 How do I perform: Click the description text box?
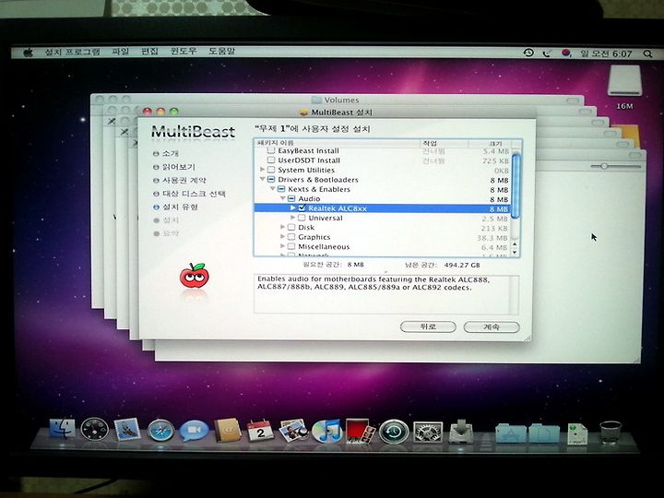[385, 295]
